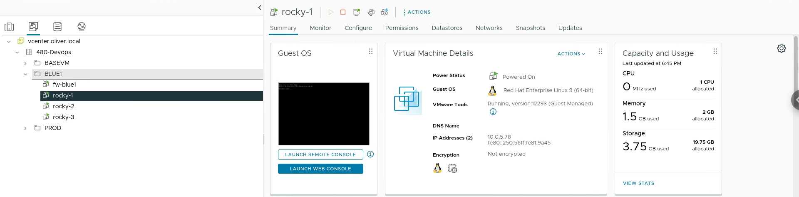Select the BASEVM folder

57,63
